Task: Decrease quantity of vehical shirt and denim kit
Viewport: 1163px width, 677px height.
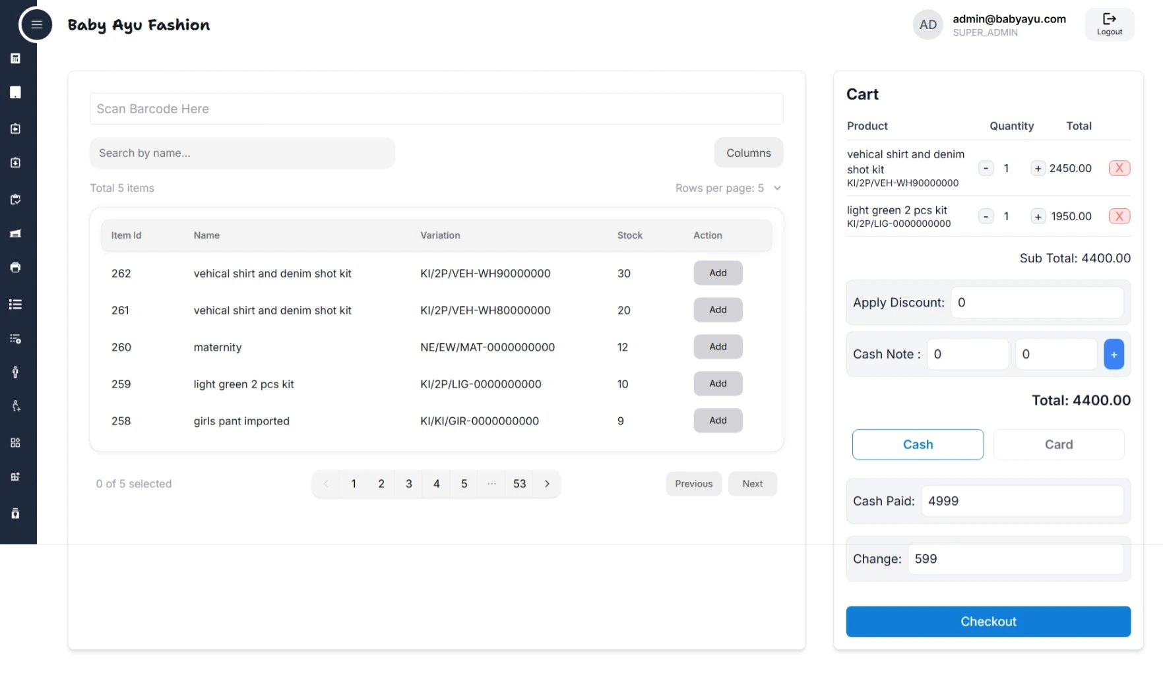Action: [986, 168]
